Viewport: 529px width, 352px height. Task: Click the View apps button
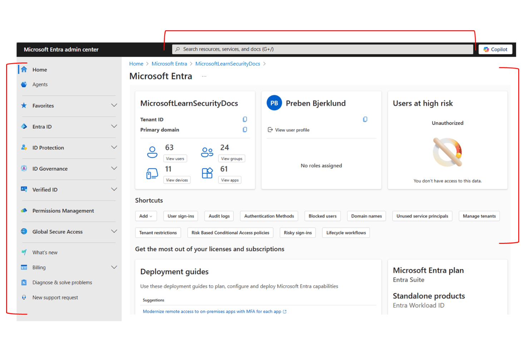point(230,180)
